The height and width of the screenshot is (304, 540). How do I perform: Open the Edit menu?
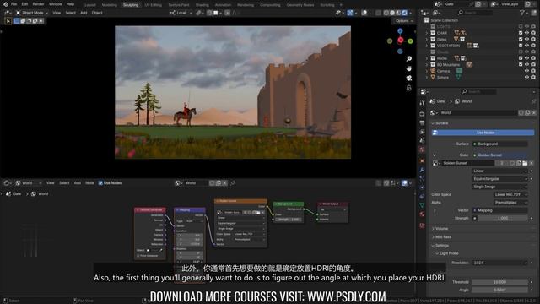[x=24, y=4]
